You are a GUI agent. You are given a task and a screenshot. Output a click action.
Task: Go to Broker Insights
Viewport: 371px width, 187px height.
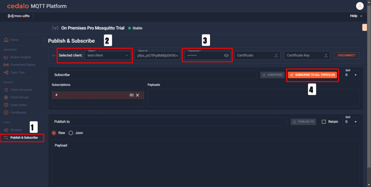(21, 57)
